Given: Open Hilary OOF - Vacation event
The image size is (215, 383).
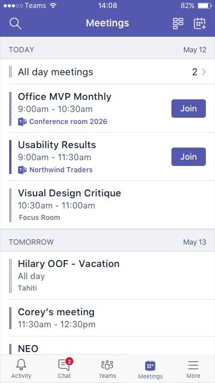Looking at the screenshot, I should pyautogui.click(x=108, y=276).
